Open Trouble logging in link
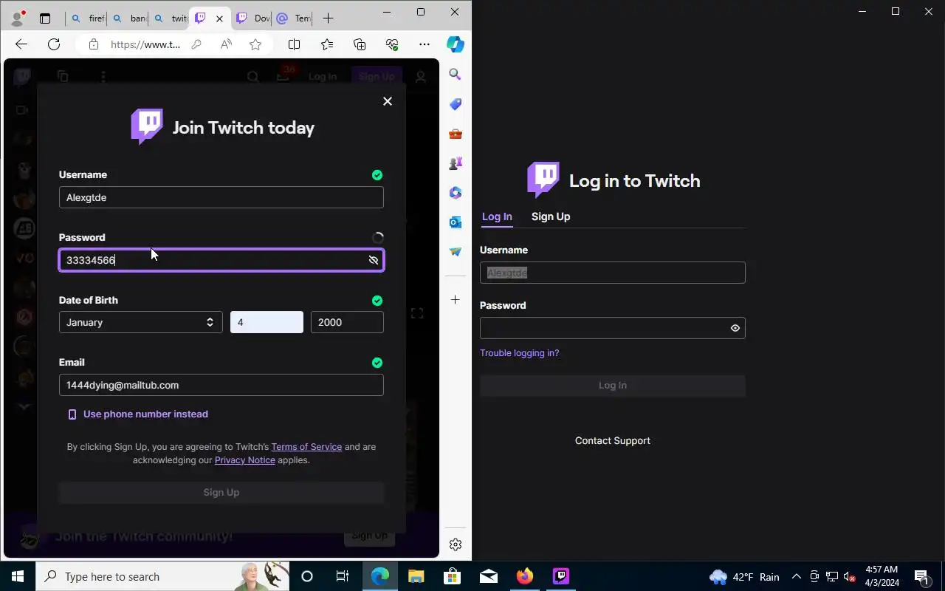Image resolution: width=945 pixels, height=591 pixels. 520,353
